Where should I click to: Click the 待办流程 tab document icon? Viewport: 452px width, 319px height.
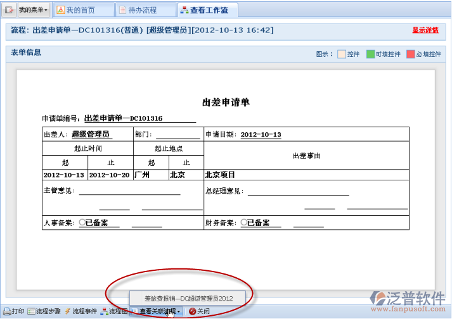[x=122, y=10]
